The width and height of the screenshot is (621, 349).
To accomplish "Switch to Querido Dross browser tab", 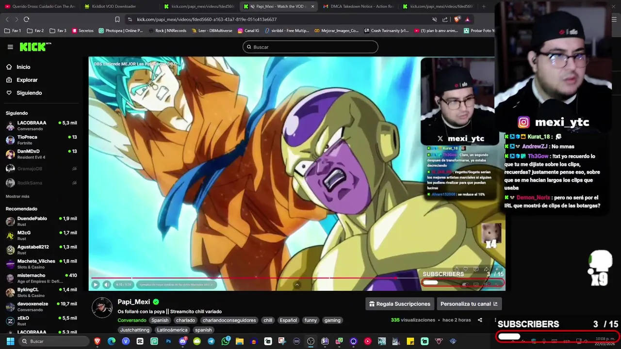I will 40,6.
